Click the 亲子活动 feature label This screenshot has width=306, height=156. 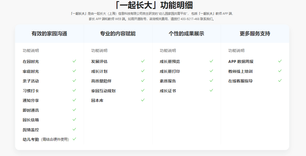click(x=31, y=81)
